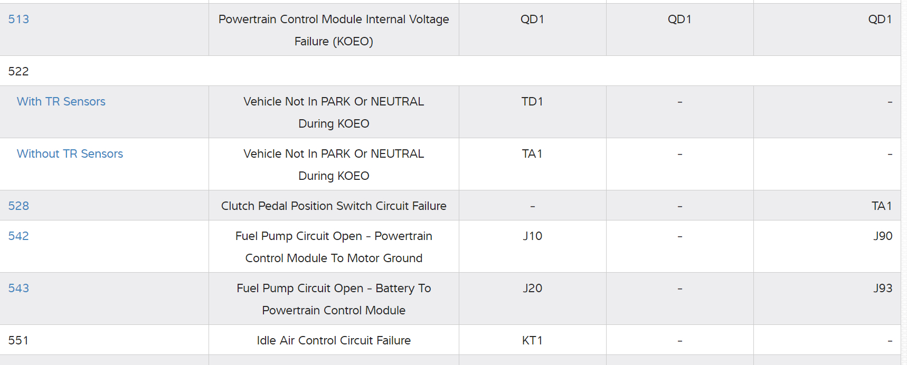Select the Powertrain Control Module Internal Voltage Failure description
907x365 pixels.
[334, 30]
